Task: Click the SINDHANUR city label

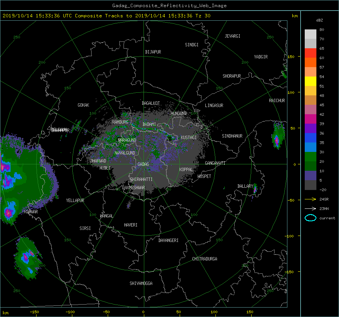Action: [x=232, y=136]
